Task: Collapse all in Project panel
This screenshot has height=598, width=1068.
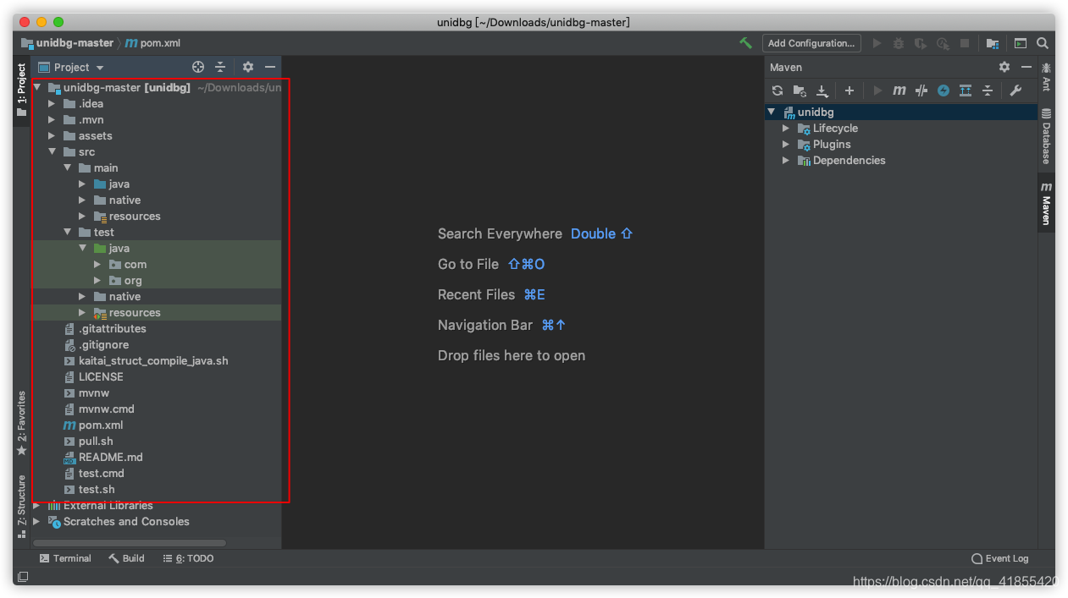Action: (220, 67)
